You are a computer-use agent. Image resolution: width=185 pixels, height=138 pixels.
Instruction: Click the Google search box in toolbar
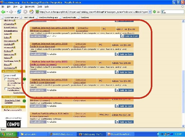click(173, 12)
